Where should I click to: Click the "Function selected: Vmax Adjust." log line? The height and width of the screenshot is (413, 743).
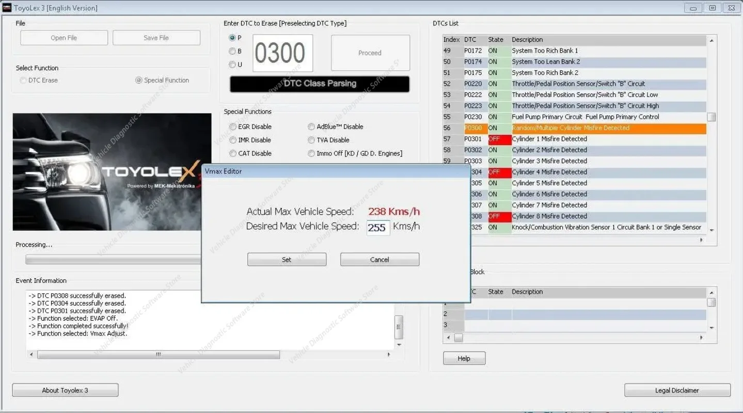[x=77, y=333]
